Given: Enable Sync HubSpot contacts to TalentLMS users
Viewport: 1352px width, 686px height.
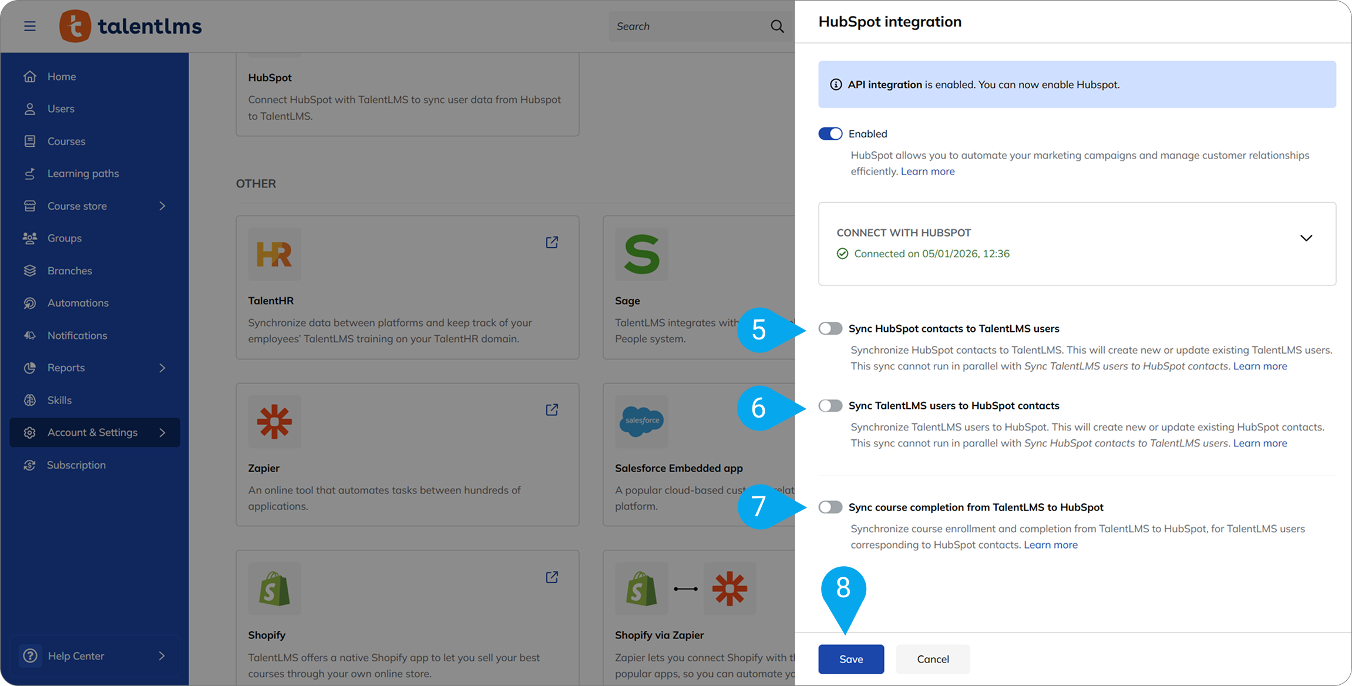Looking at the screenshot, I should coord(830,328).
